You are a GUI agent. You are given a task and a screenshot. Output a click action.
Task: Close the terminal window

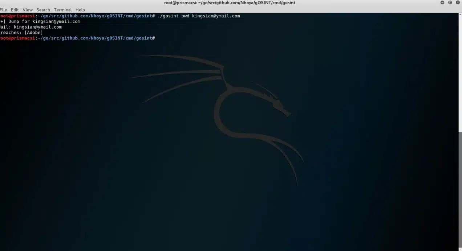[458, 3]
